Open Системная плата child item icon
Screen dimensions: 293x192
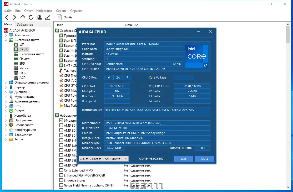point(16,54)
